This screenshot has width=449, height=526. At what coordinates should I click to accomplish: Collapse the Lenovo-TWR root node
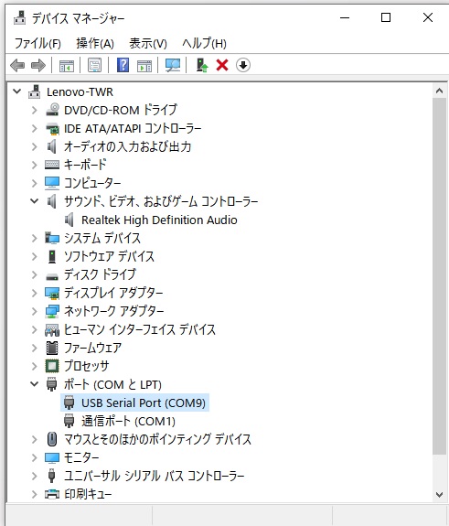tap(16, 91)
